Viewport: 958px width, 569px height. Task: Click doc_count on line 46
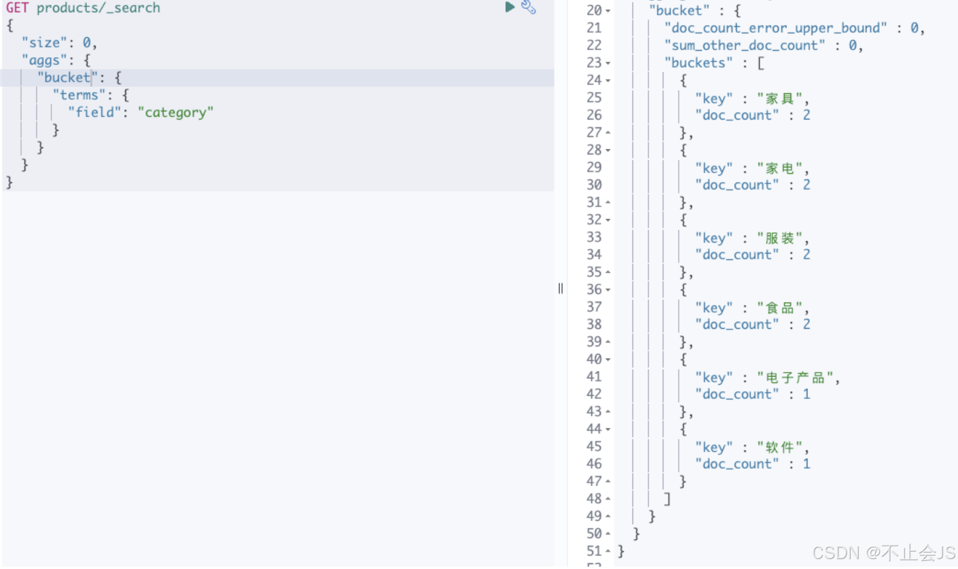[737, 464]
